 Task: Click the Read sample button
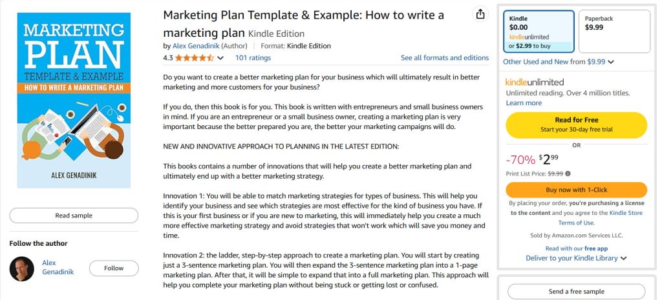click(x=74, y=215)
